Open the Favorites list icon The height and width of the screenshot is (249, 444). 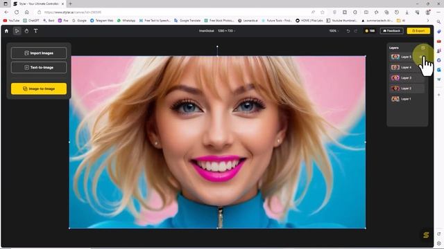point(376,12)
